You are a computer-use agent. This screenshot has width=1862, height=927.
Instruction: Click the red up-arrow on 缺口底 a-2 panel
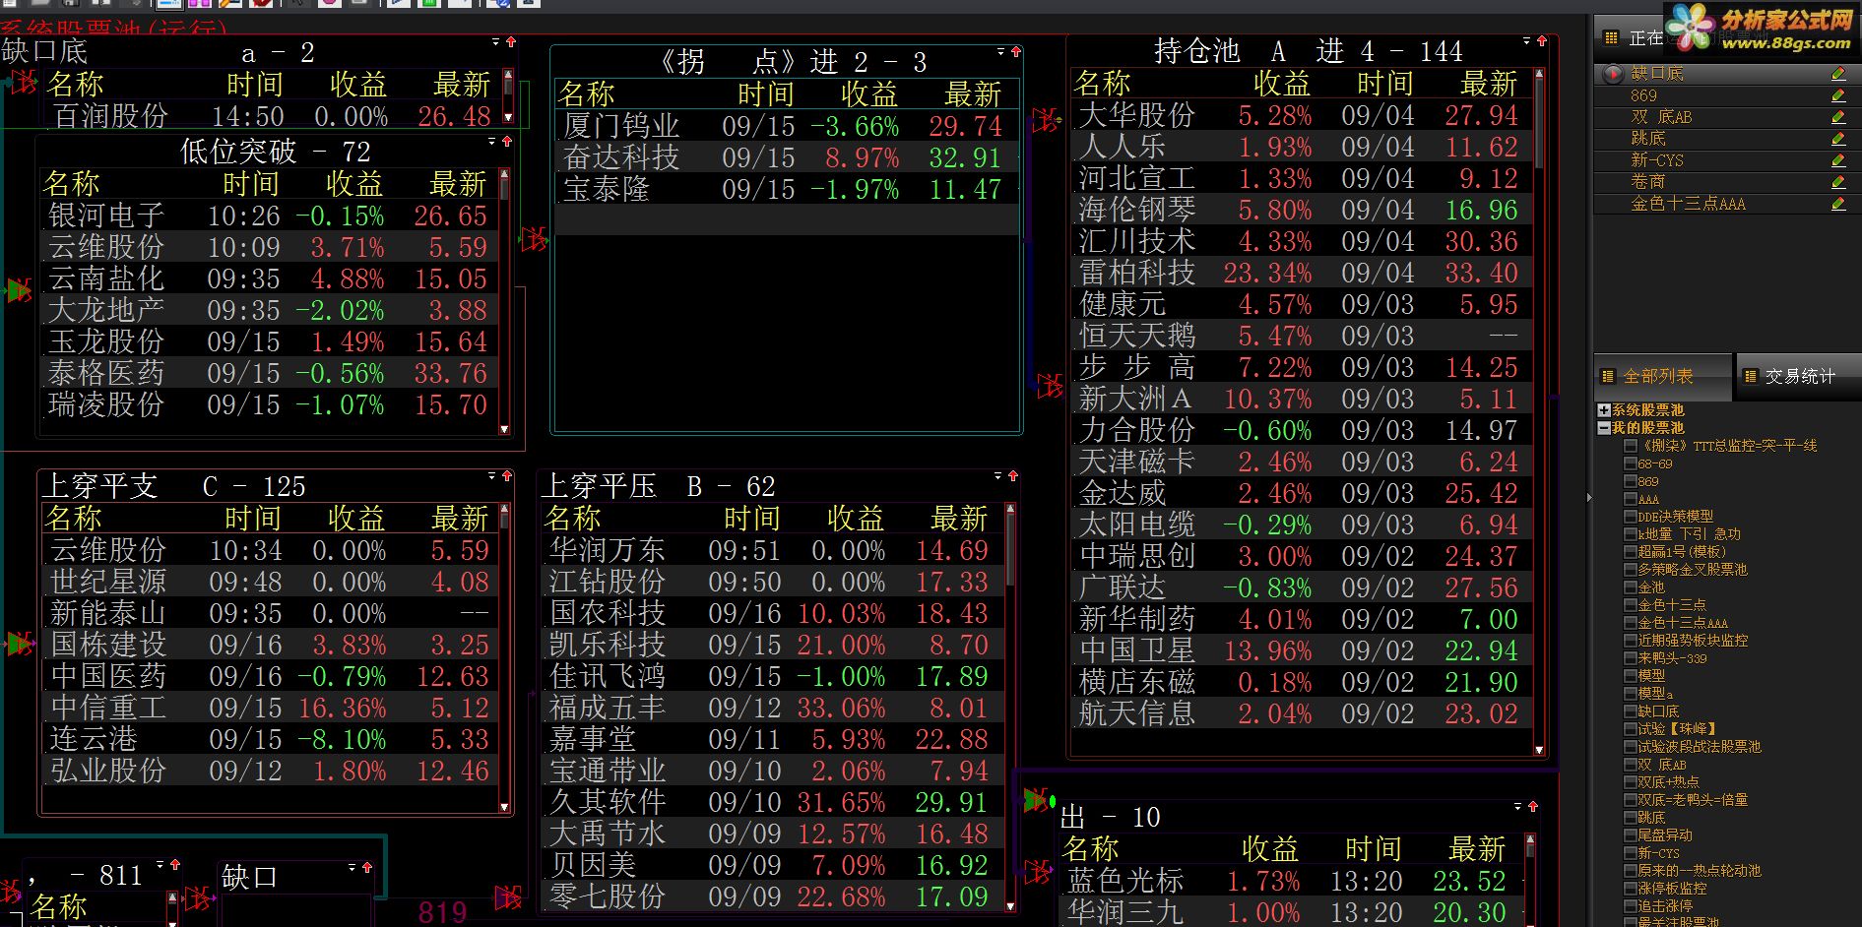tap(511, 42)
